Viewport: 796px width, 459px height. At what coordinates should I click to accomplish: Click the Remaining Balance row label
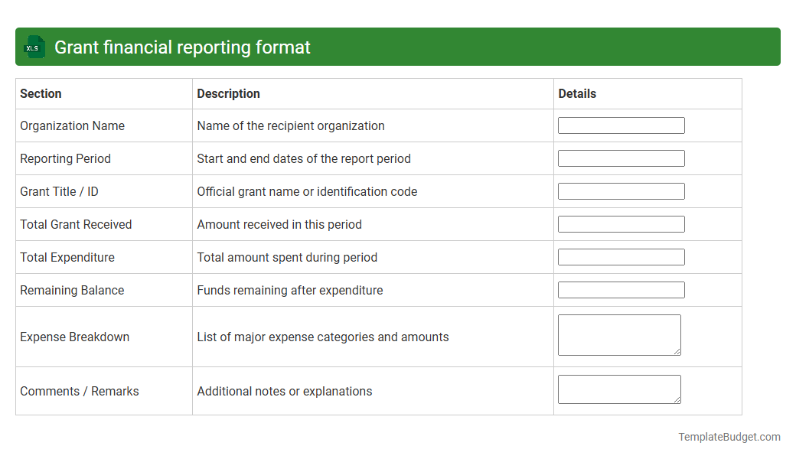[x=72, y=290]
